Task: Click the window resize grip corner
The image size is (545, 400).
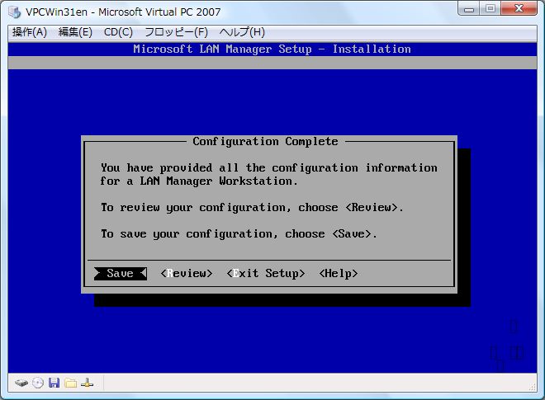Action: point(533,387)
